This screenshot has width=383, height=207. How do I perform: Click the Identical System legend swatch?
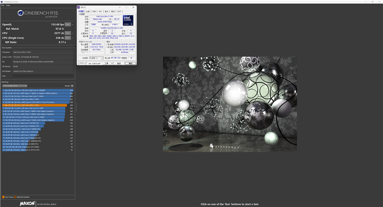(15, 197)
